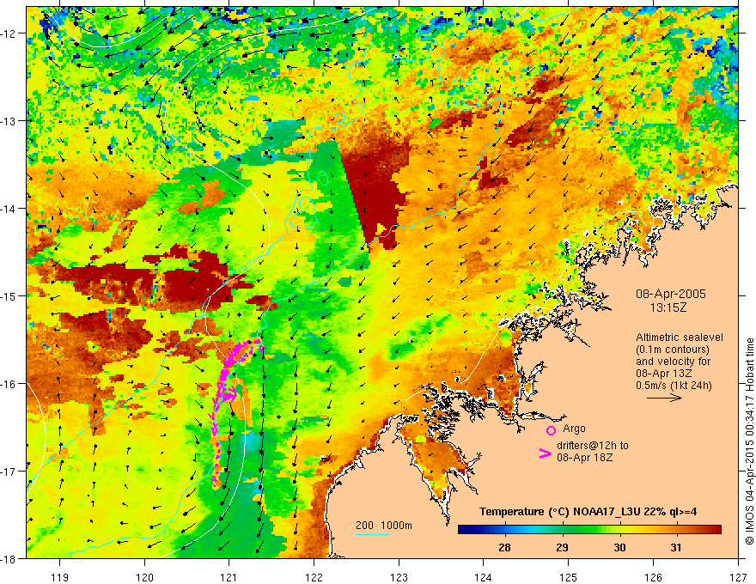Click the color bar tick label 31
Viewport: 756px width, 584px height.
[676, 547]
